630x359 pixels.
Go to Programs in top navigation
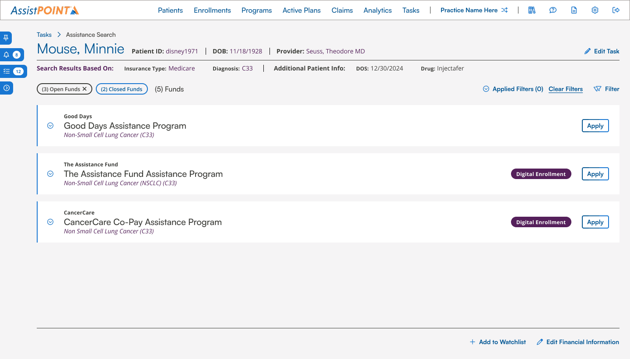click(256, 10)
